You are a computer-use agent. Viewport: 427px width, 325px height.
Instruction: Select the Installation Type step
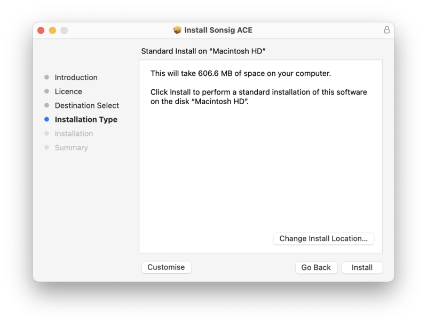pyautogui.click(x=86, y=120)
